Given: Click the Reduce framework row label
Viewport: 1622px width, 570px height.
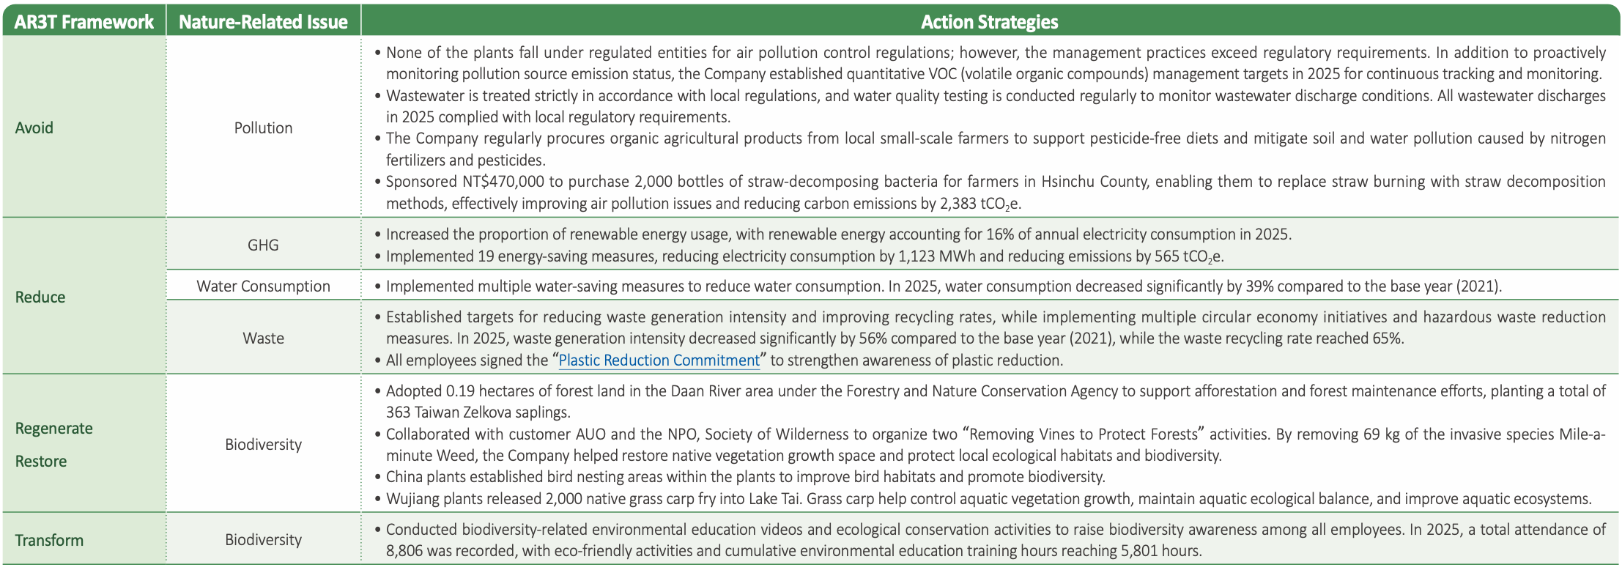Looking at the screenshot, I should pyautogui.click(x=40, y=297).
